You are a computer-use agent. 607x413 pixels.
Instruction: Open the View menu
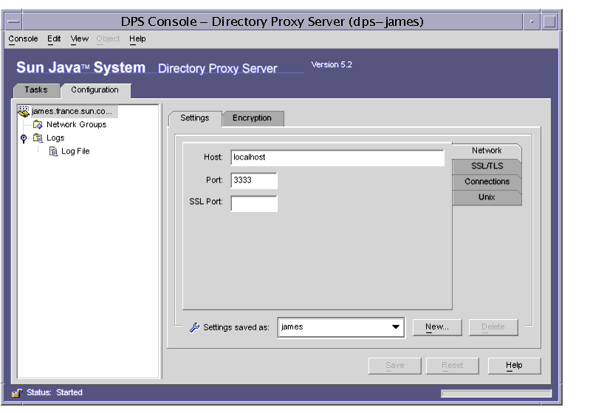[x=79, y=38]
